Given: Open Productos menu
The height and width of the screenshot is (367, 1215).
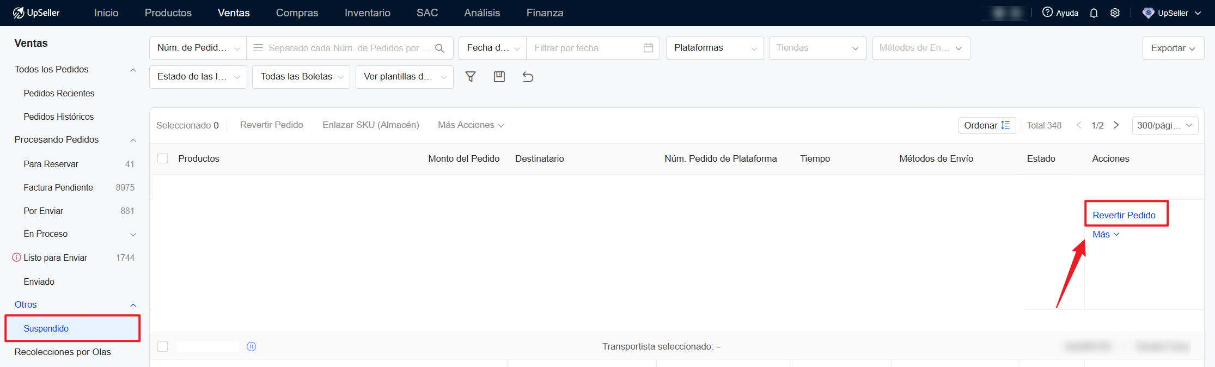Looking at the screenshot, I should [x=168, y=13].
